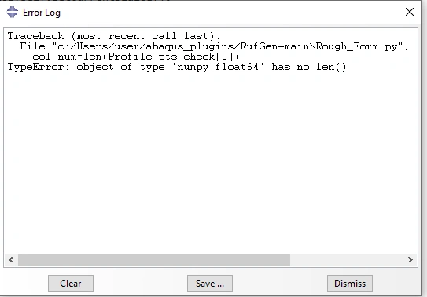Click the col_num=len(...) code line

[x=135, y=57]
